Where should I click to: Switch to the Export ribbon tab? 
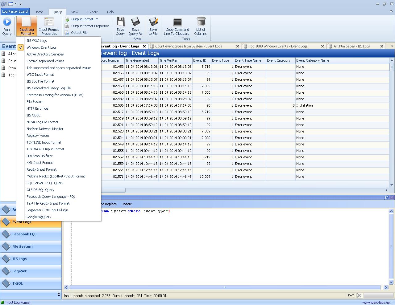pyautogui.click(x=92, y=12)
